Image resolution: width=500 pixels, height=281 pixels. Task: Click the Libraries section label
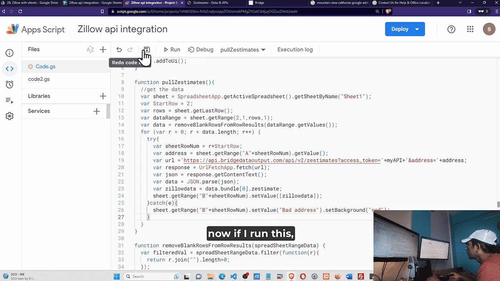pyautogui.click(x=39, y=96)
